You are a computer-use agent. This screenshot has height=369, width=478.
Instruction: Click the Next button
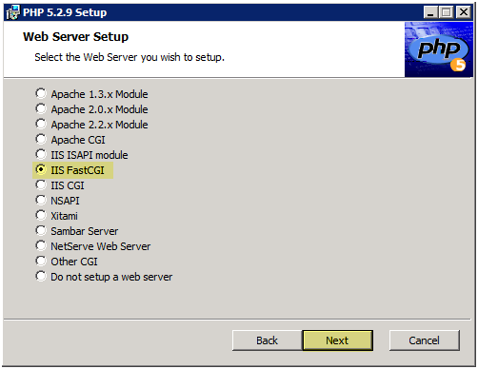338,340
